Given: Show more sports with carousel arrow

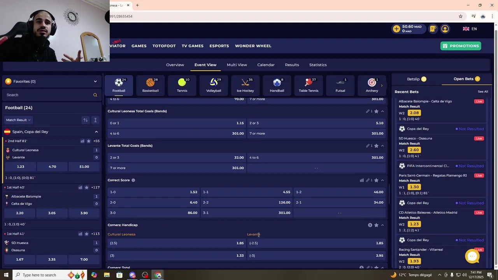Looking at the screenshot, I should coord(382,86).
